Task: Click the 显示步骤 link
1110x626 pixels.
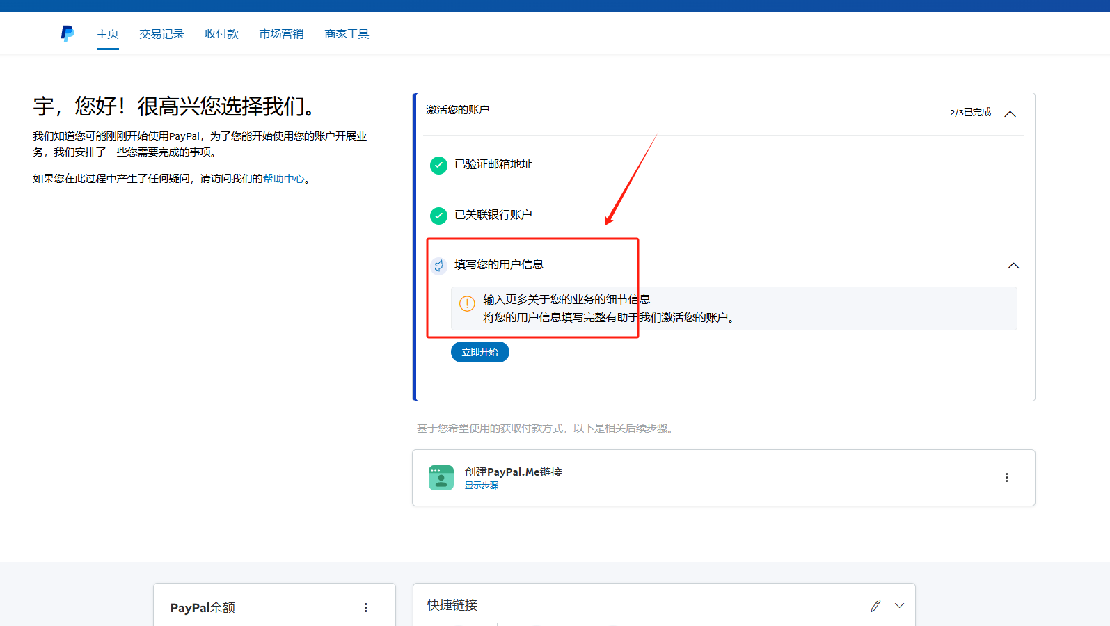Action: [482, 485]
